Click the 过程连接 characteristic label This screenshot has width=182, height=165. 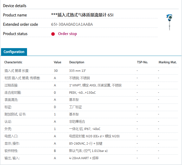(x=11, y=85)
